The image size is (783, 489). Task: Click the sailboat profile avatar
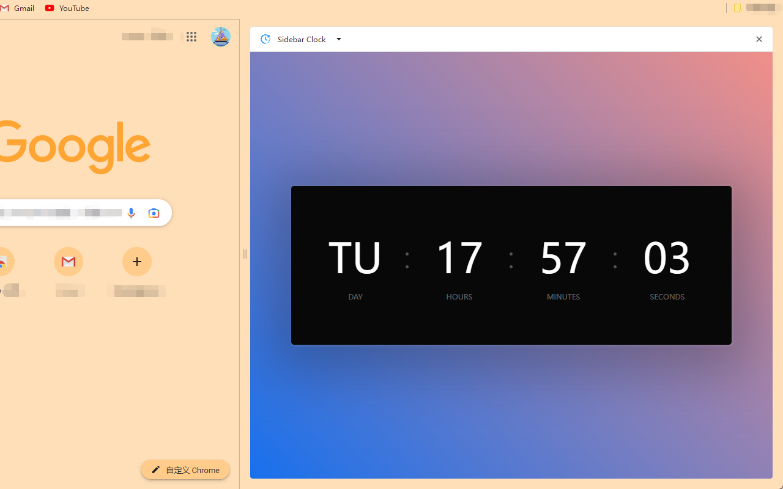[220, 37]
